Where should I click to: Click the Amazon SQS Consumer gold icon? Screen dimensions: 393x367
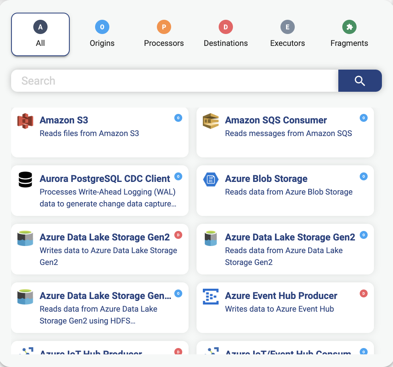pos(211,121)
